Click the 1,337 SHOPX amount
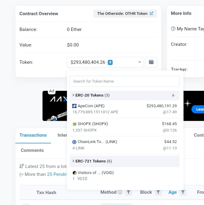The image size is (204, 205). 85,130
